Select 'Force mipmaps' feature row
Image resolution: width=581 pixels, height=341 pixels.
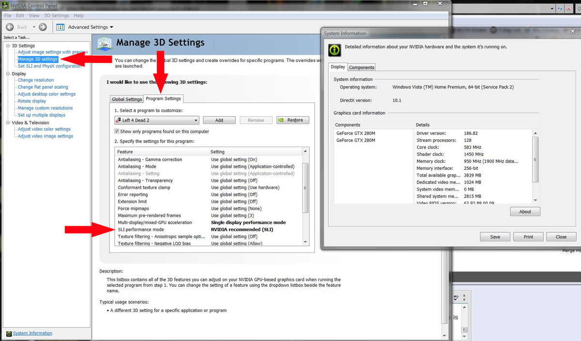tap(209, 208)
